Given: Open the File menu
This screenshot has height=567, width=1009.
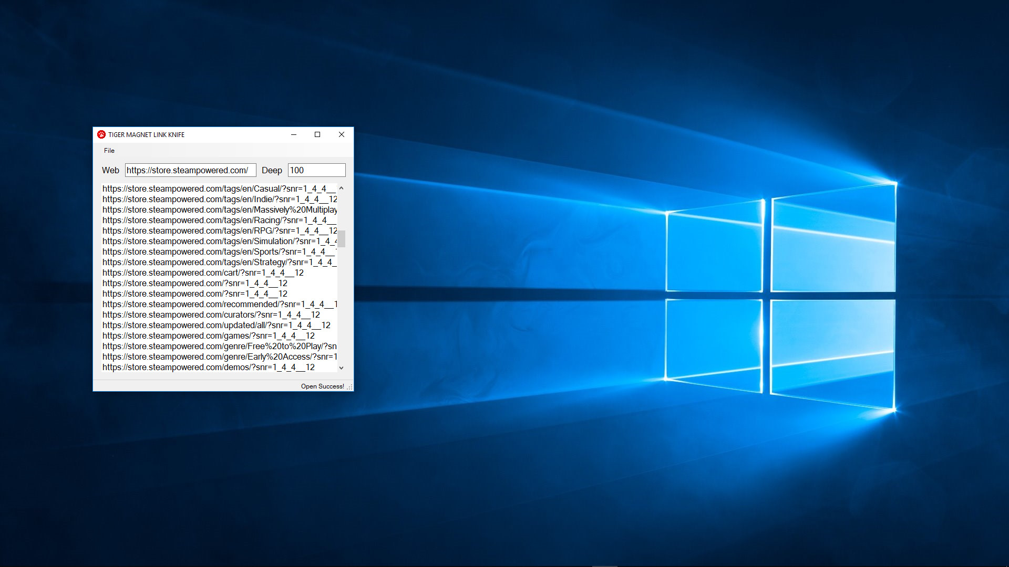Looking at the screenshot, I should pos(109,151).
